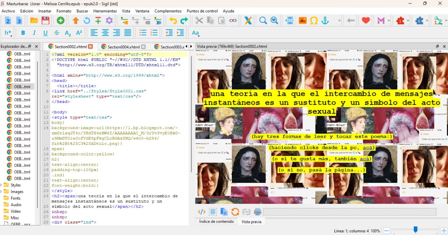Click the EPUB version 3 icon

pyautogui.click(x=19, y=21)
